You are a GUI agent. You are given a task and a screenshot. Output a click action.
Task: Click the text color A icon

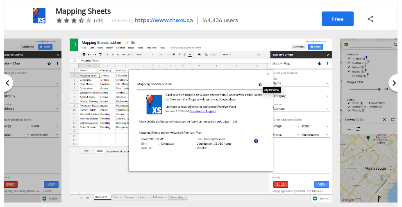coord(190,55)
